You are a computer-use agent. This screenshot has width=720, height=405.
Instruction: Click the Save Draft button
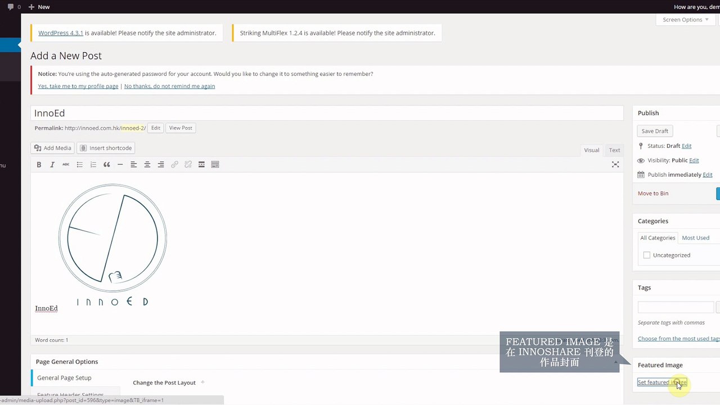[655, 131]
